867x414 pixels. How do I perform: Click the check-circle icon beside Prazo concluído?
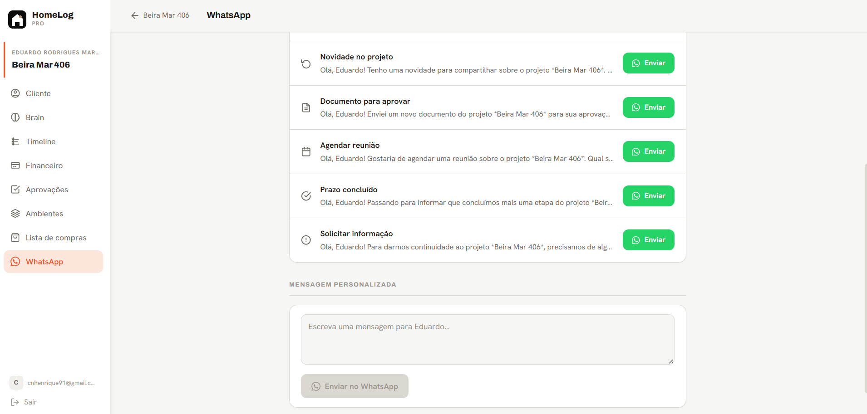tap(306, 196)
